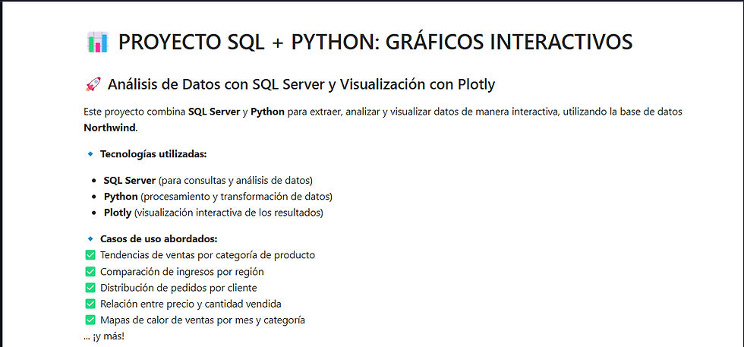Viewport: 744px width, 347px height.
Task: Click the line Relación entre precio y cantidad vendida
Action: (x=191, y=304)
